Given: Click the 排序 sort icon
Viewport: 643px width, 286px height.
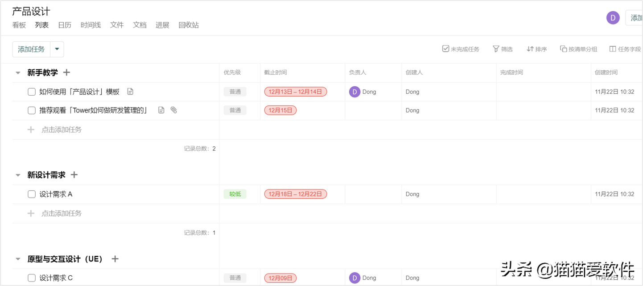Looking at the screenshot, I should coord(530,49).
